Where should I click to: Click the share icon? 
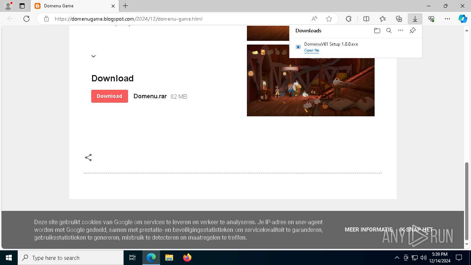coord(88,158)
